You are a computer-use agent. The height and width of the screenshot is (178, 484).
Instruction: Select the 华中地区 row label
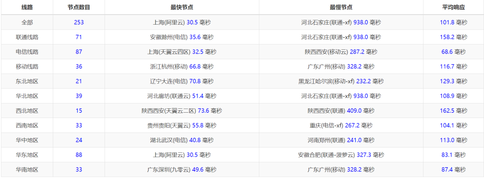27,140
